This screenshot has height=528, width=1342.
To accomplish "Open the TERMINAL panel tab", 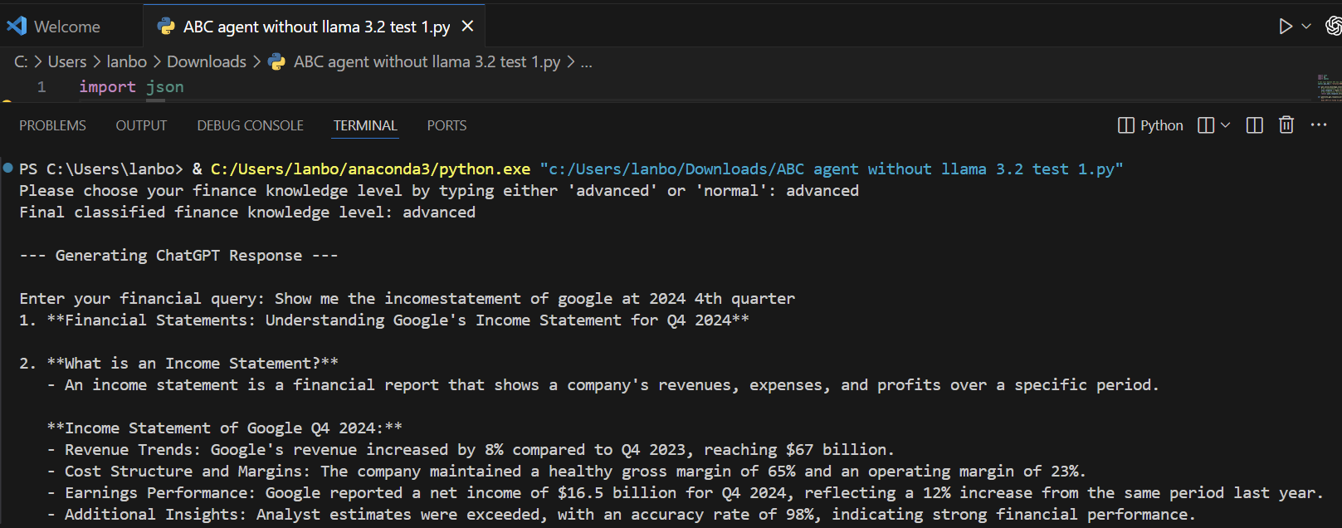I will 365,125.
